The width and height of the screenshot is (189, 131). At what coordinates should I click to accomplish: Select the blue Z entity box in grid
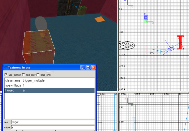tap(146, 18)
